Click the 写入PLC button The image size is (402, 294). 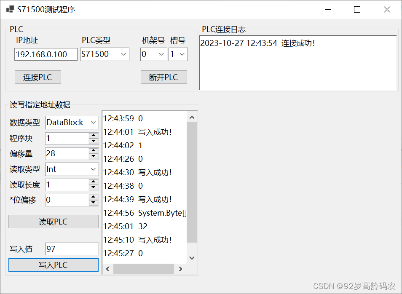point(54,265)
